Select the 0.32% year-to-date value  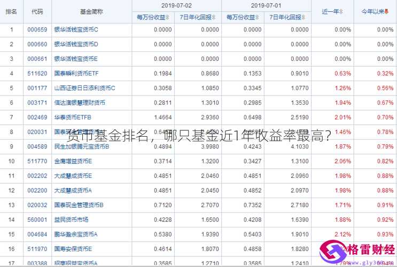tap(385, 74)
